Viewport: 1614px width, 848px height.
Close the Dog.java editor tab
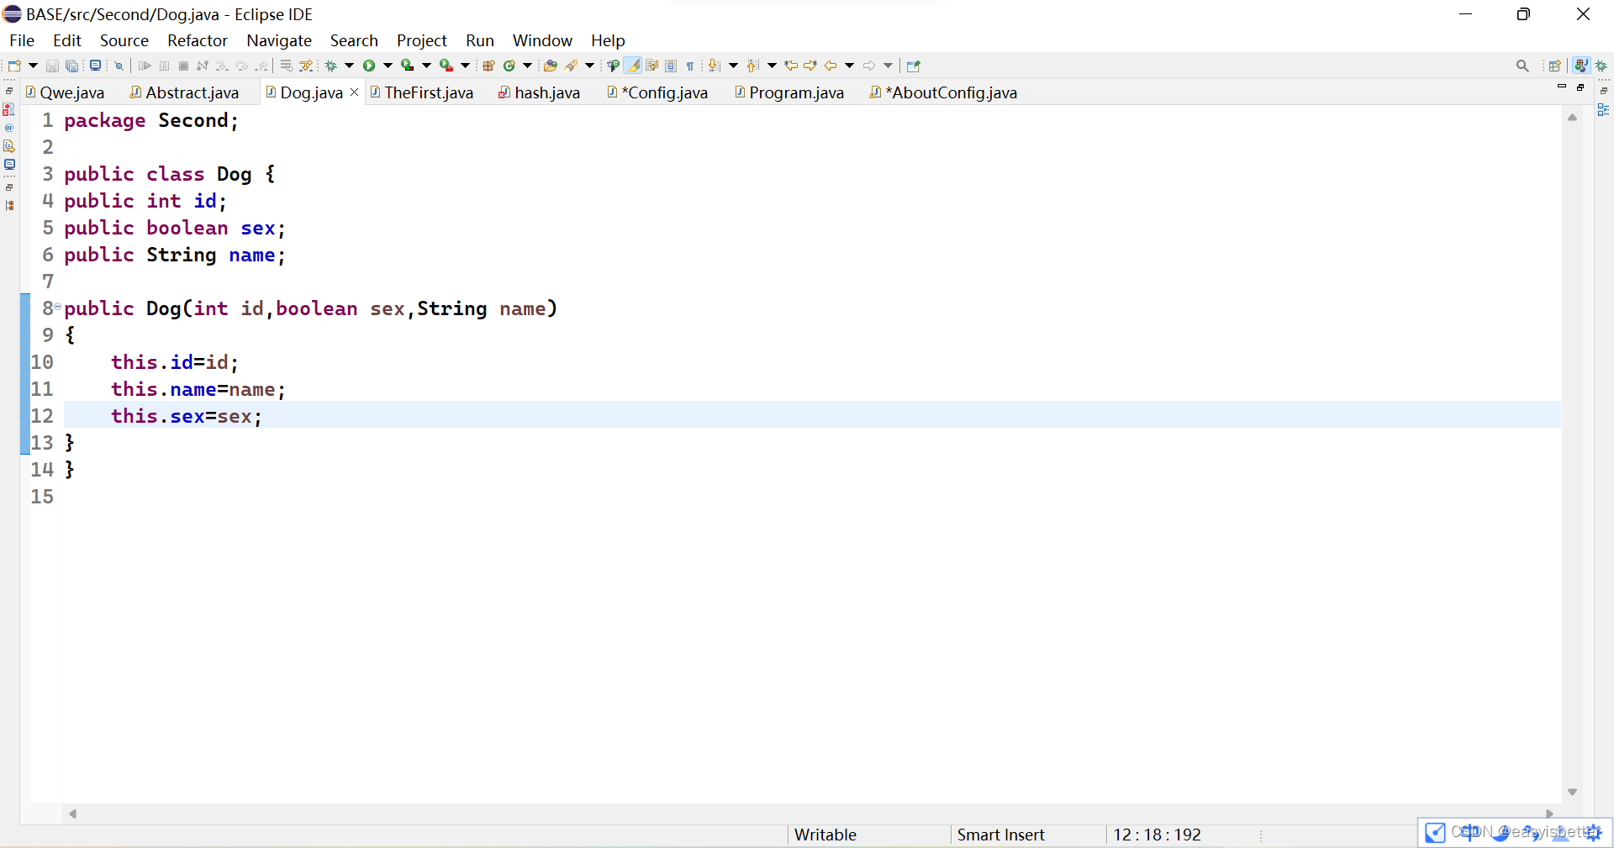(x=354, y=92)
